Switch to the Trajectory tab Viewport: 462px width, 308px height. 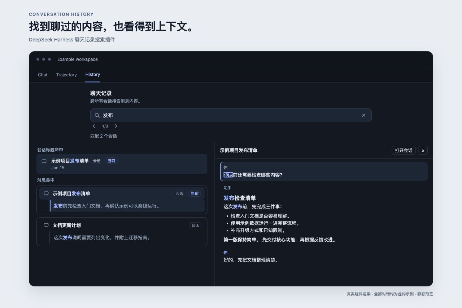pyautogui.click(x=66, y=75)
